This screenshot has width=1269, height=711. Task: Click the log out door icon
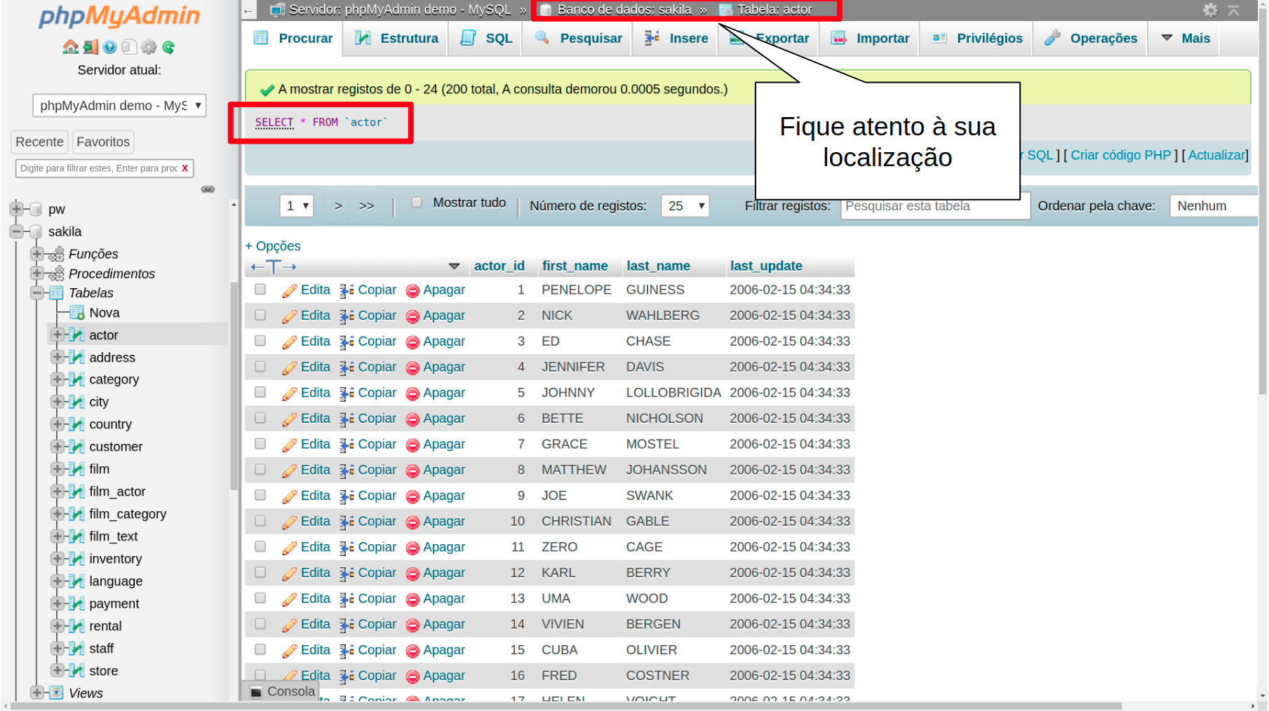tap(90, 47)
